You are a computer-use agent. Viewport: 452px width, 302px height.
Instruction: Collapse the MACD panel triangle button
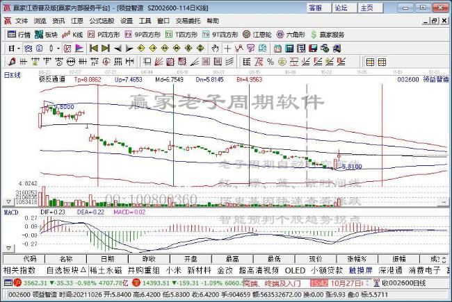tap(8, 248)
